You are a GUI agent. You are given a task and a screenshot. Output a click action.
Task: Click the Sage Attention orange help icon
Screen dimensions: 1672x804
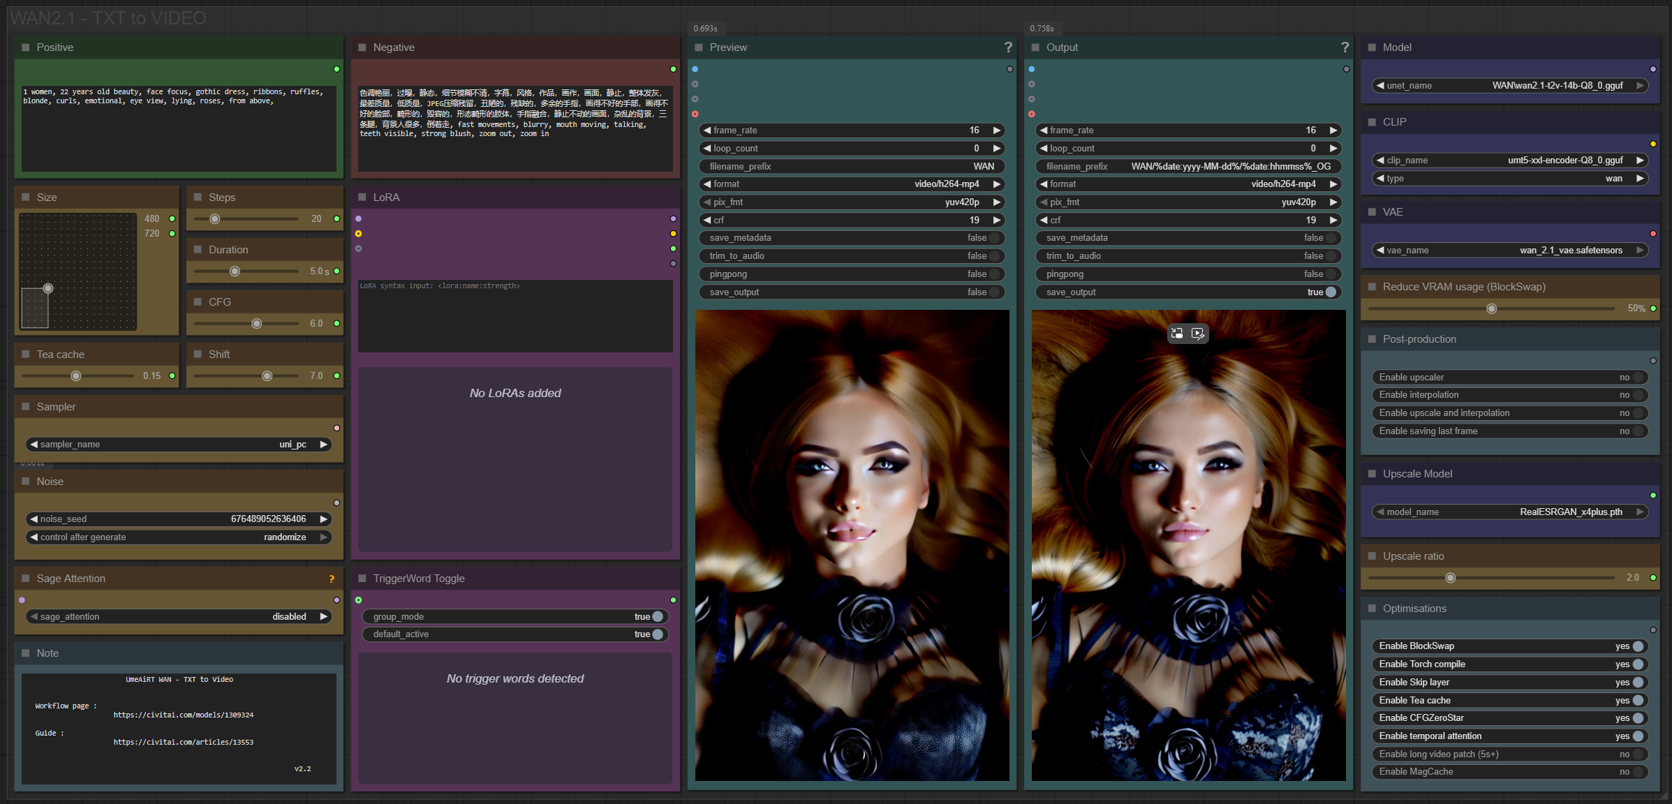pos(332,579)
